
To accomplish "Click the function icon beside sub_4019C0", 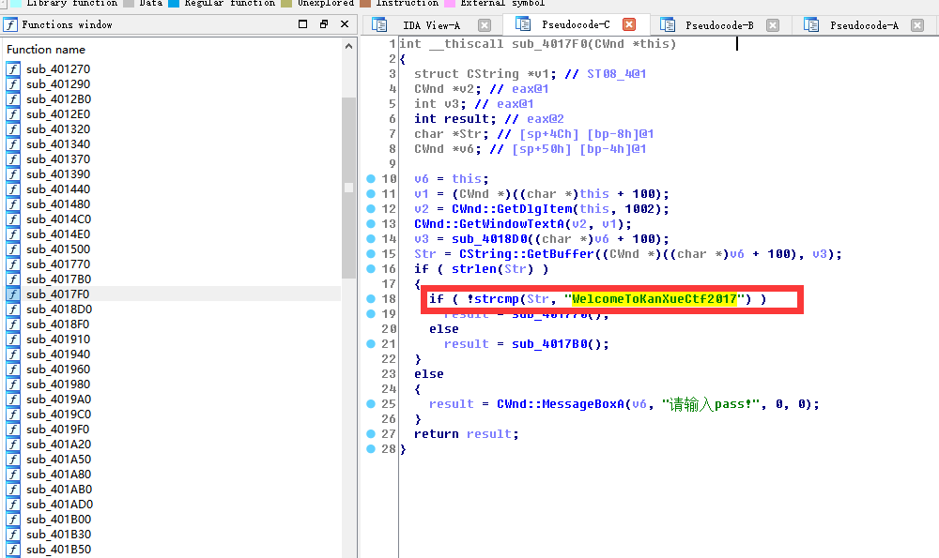I will coord(13,415).
